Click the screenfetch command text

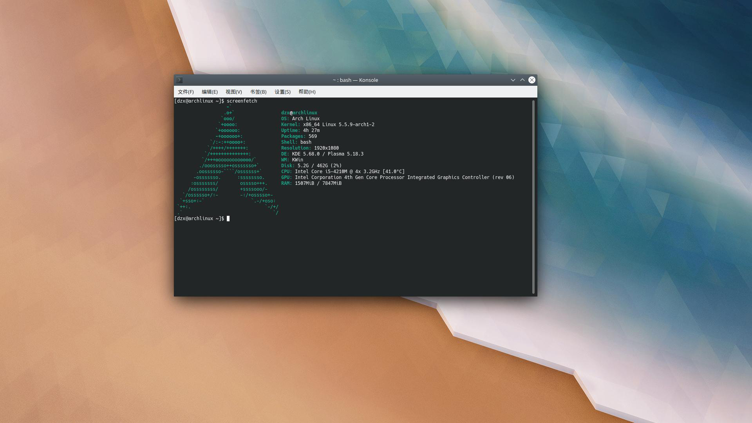(242, 101)
